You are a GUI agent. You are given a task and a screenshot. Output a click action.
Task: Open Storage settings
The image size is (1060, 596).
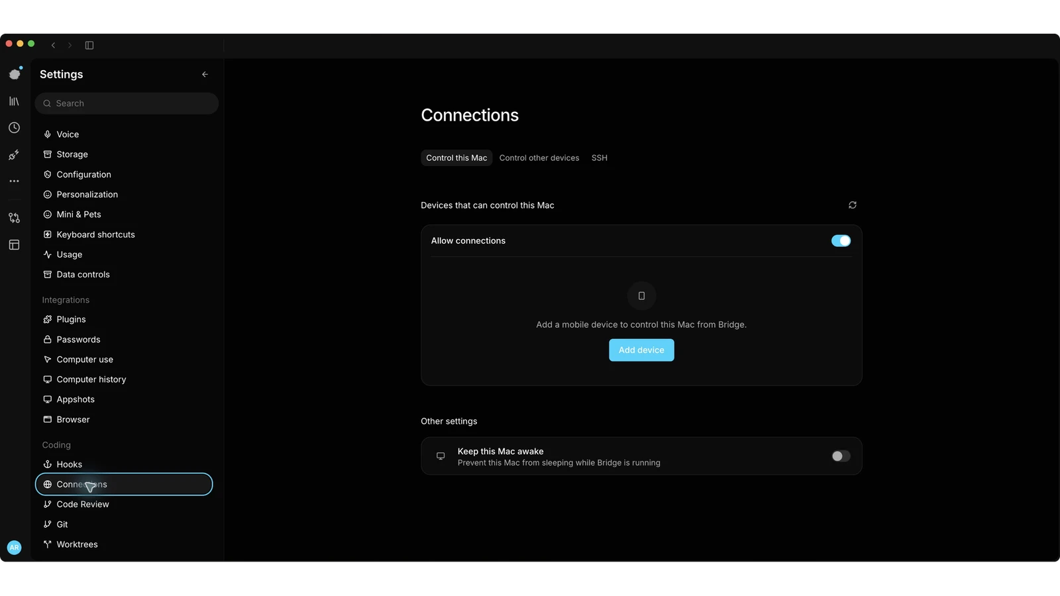(124, 154)
